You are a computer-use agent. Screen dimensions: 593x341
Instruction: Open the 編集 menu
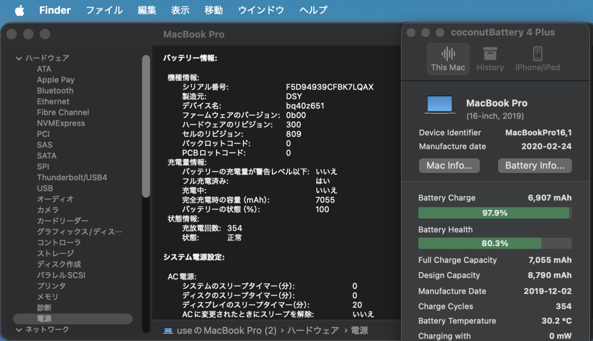(x=147, y=10)
